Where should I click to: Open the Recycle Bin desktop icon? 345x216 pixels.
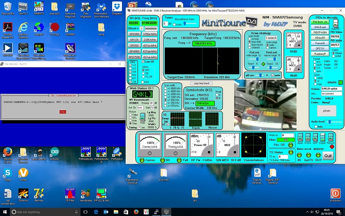8,8
